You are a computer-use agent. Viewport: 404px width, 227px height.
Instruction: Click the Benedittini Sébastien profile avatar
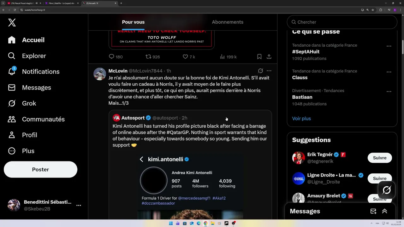tap(14, 205)
